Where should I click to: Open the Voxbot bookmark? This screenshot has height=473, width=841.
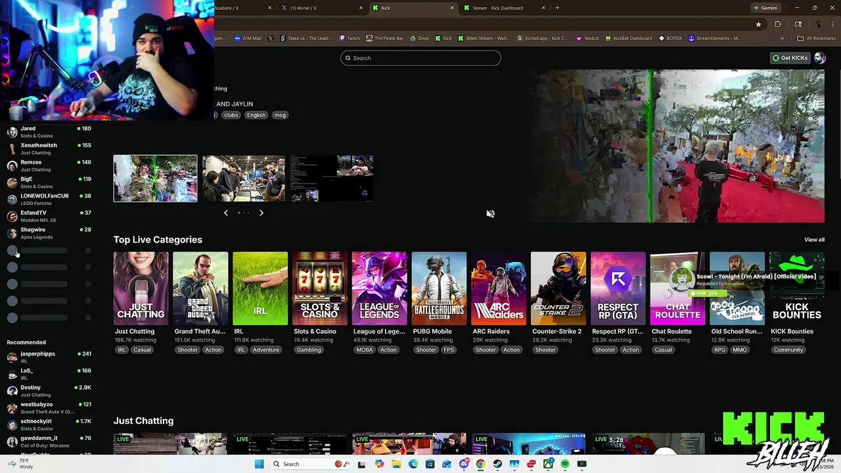click(587, 38)
